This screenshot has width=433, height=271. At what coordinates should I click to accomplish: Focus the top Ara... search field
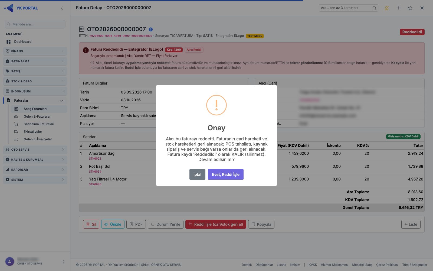[349, 8]
